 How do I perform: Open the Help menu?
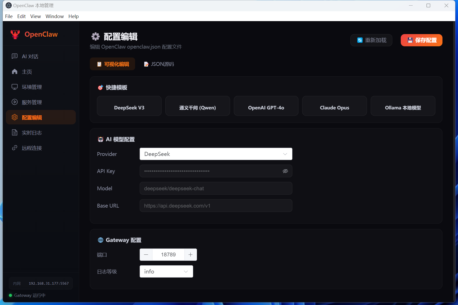coord(73,16)
